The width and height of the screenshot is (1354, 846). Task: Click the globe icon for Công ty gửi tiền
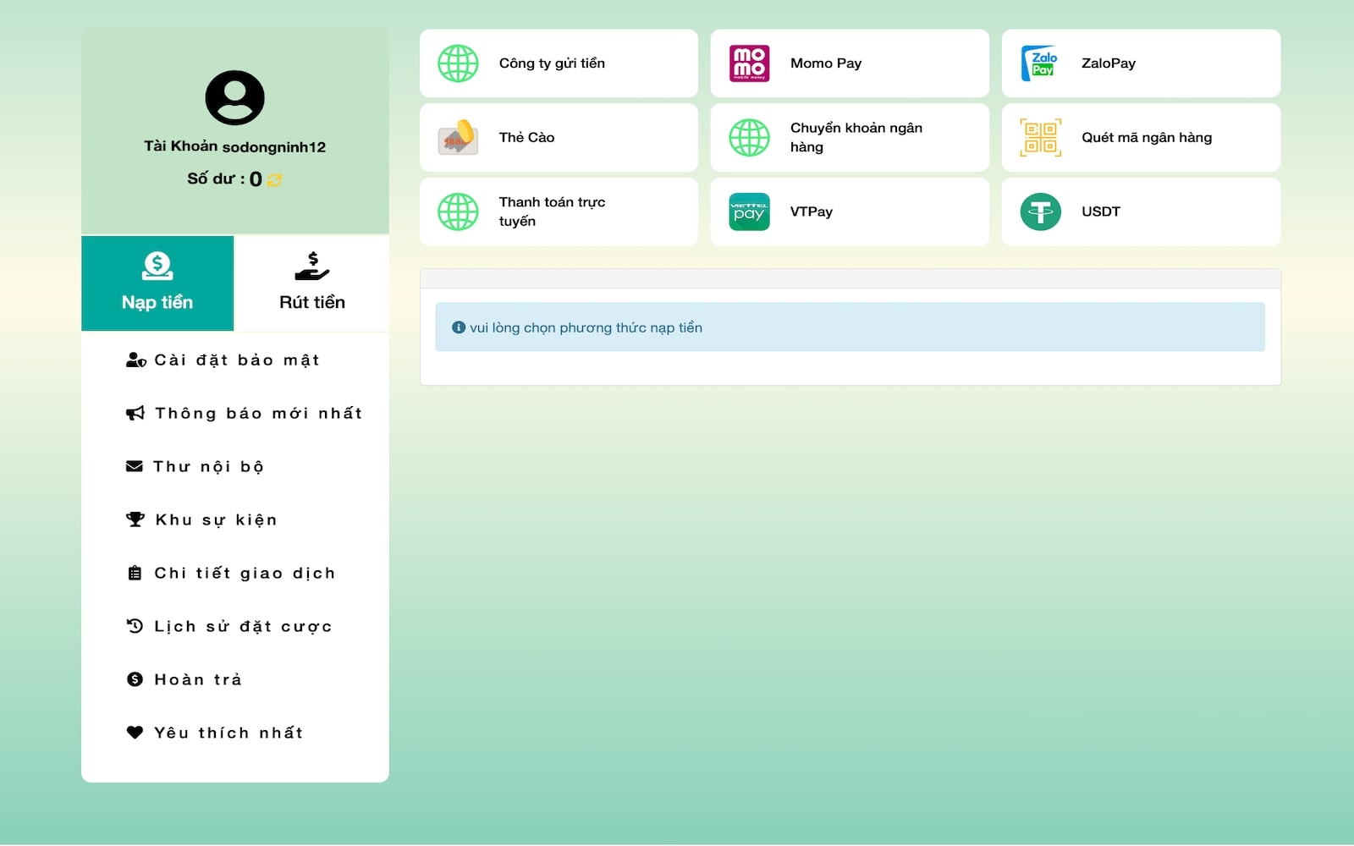[458, 63]
